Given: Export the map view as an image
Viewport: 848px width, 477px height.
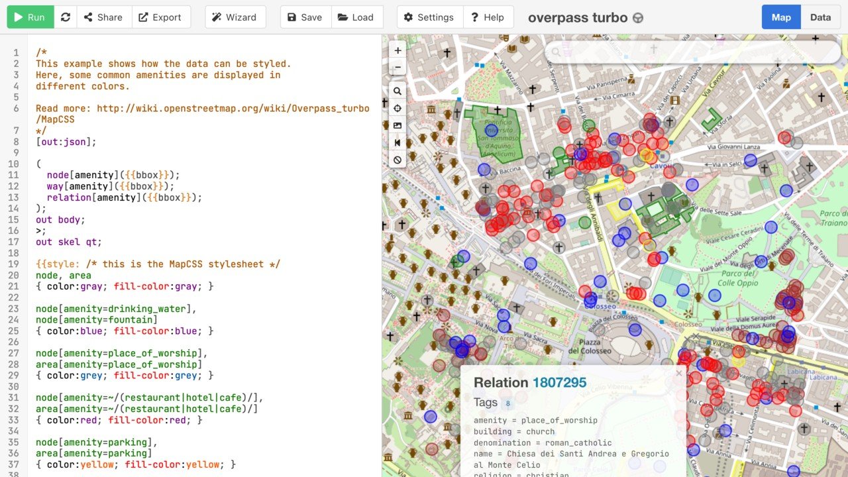Looking at the screenshot, I should tap(397, 125).
